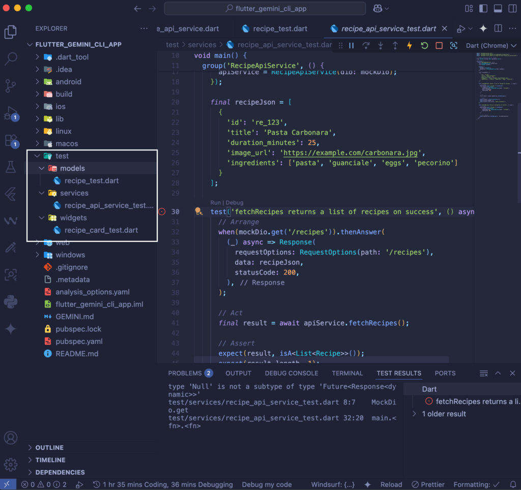Image resolution: width=521 pixels, height=490 pixels.
Task: Open notifications bell in status bar
Action: tap(513, 484)
